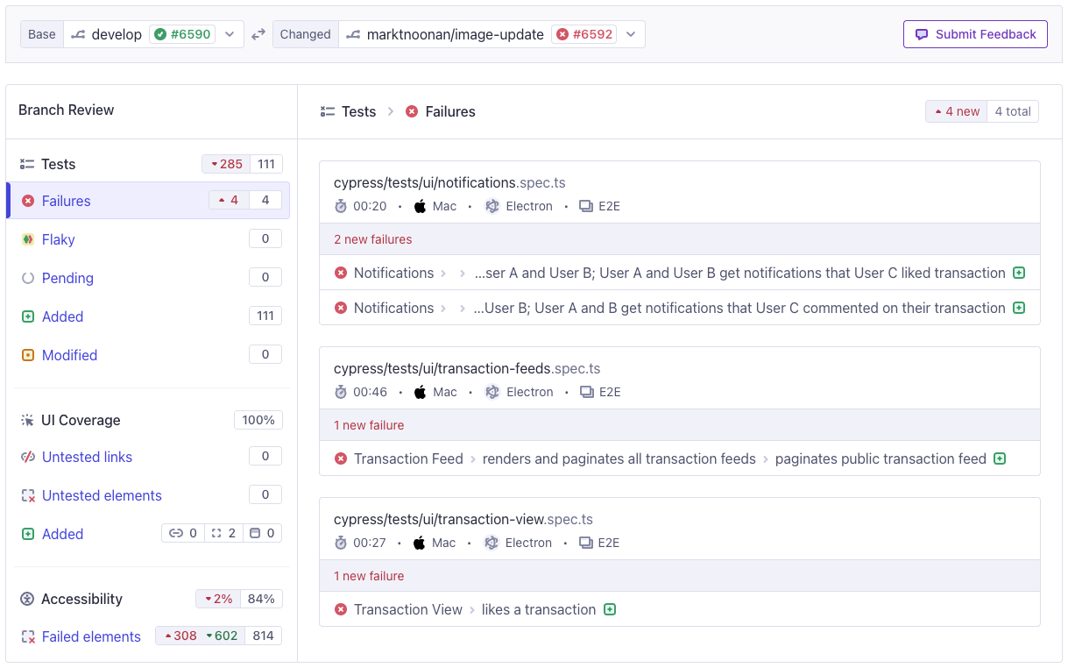Screen dimensions: 1068x668
Task: Click the Tests checklist icon in breadcrumb
Action: (328, 111)
